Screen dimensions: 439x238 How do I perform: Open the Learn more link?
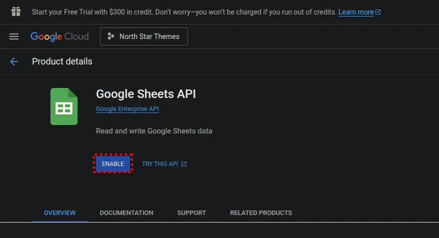pos(359,12)
